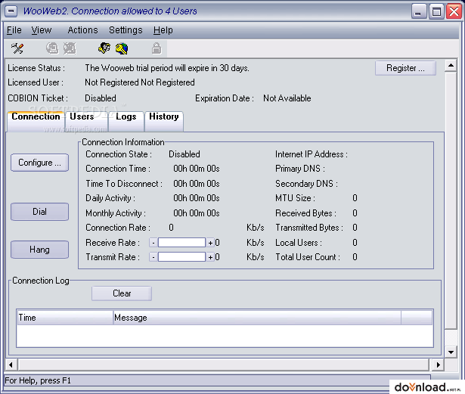Click the grayed padlock toolbar icon
Image resolution: width=465 pixels, height=394 pixels.
point(157,48)
